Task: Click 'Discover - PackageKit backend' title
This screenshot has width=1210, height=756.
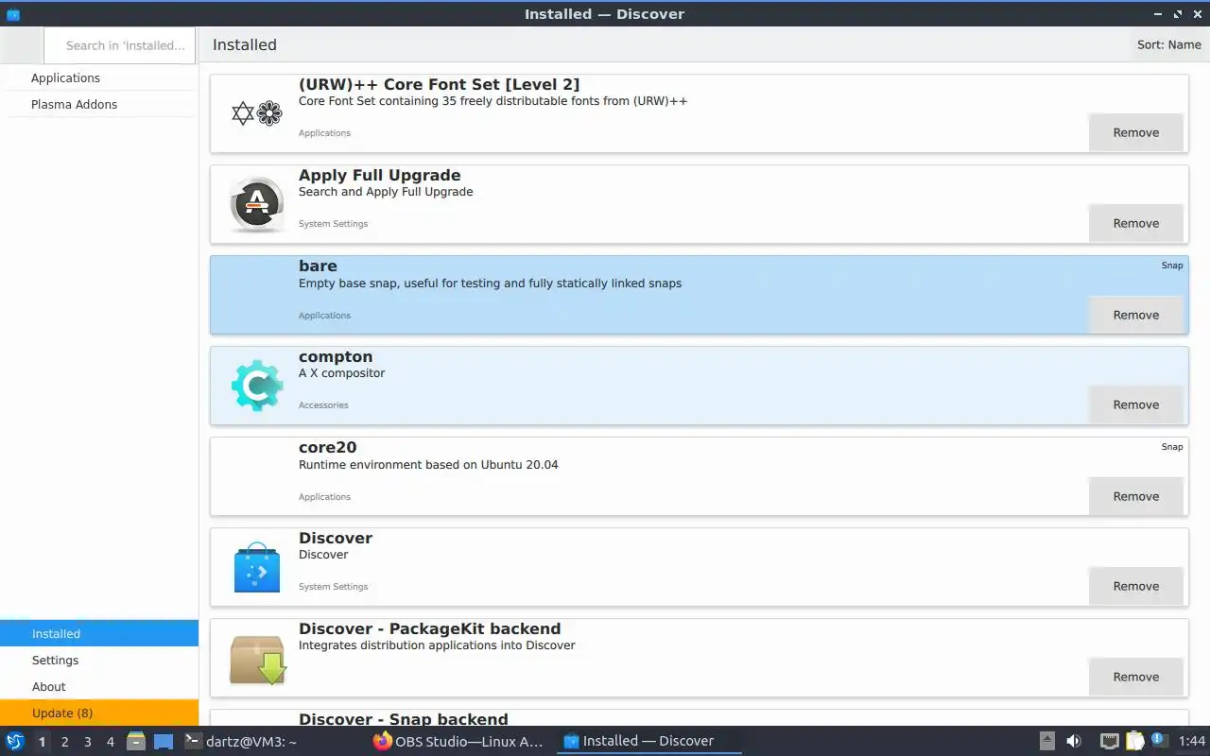Action: [430, 629]
